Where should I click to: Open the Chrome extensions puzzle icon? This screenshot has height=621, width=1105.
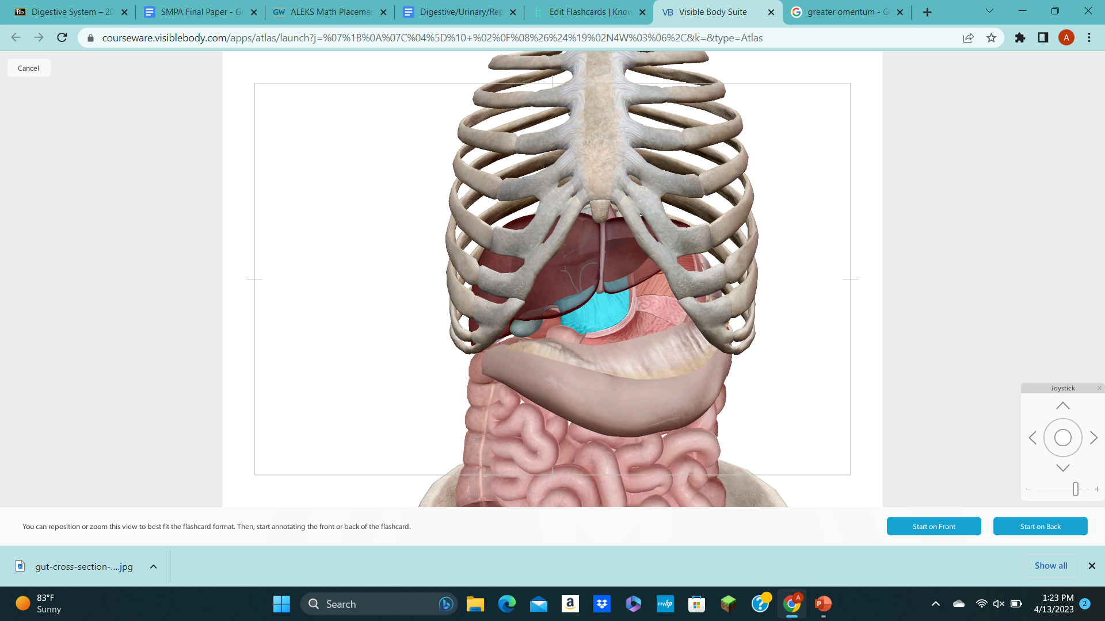point(1019,38)
